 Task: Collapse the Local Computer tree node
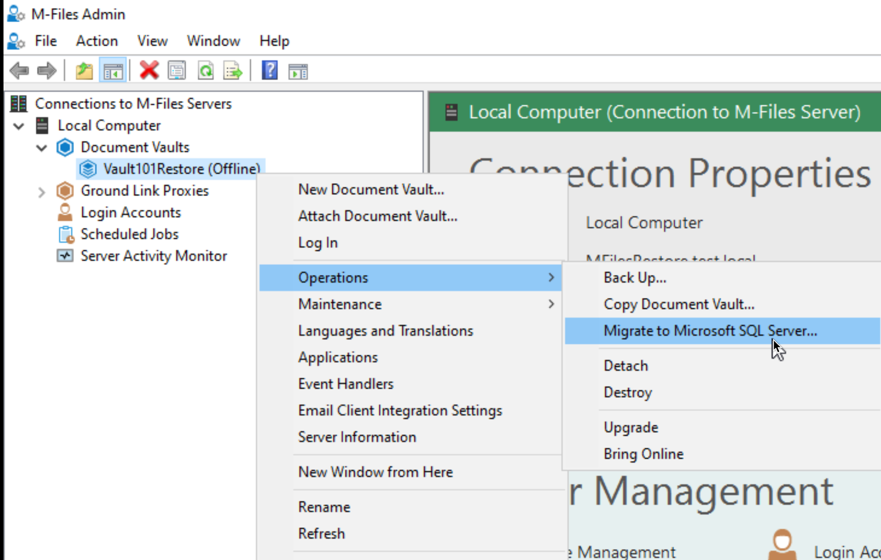click(19, 126)
